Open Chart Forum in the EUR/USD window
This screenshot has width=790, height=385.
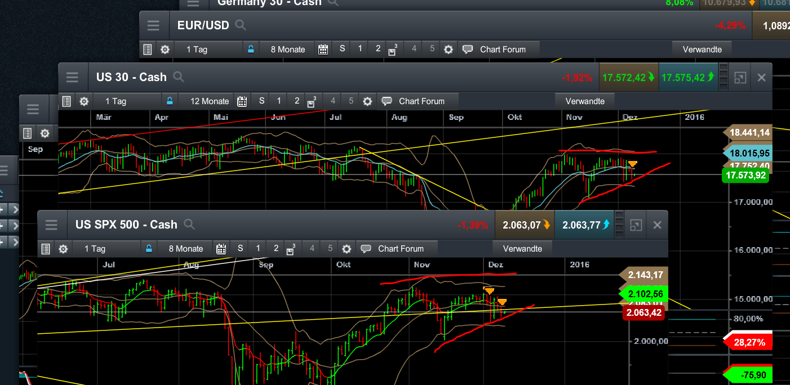pyautogui.click(x=499, y=49)
